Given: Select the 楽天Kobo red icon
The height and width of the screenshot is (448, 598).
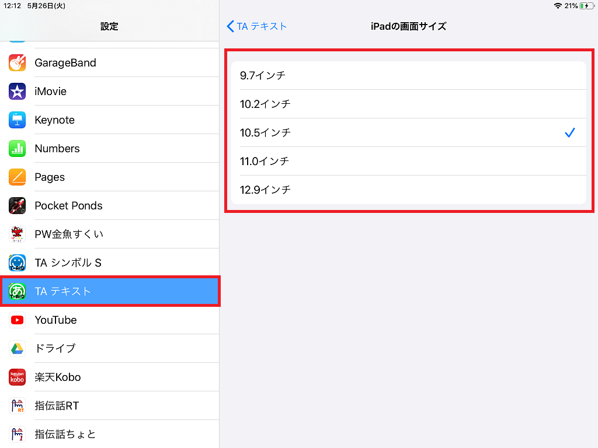Looking at the screenshot, I should click(17, 377).
